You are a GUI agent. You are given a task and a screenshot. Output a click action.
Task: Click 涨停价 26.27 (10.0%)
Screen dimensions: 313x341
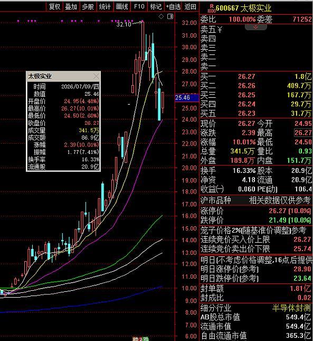point(290,211)
